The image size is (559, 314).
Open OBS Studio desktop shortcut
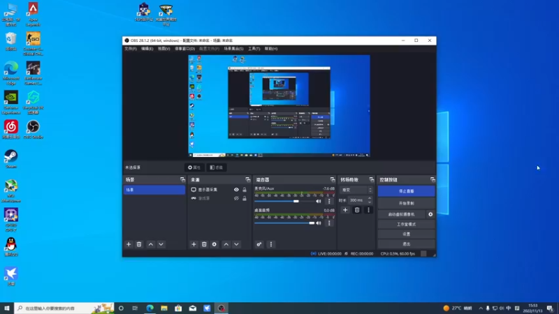(33, 130)
